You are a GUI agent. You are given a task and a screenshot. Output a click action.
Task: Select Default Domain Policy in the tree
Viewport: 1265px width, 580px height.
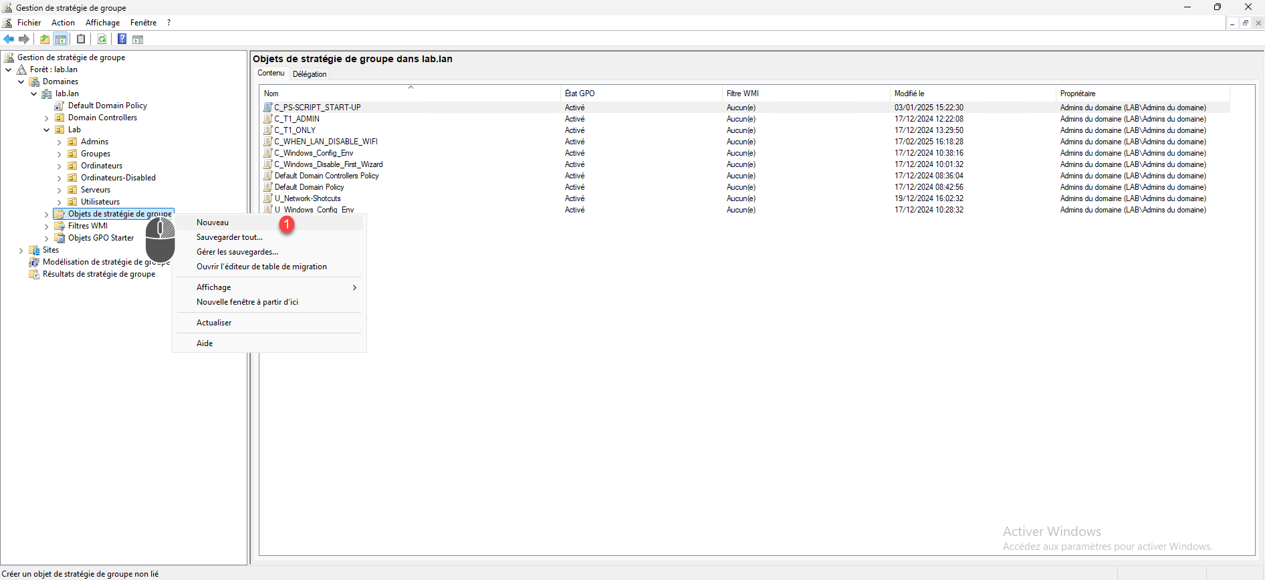107,106
